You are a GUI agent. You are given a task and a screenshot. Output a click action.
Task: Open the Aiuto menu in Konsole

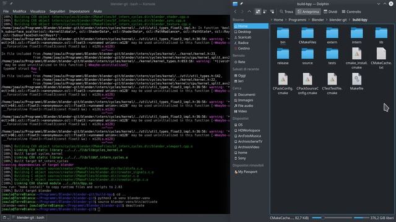click(98, 11)
